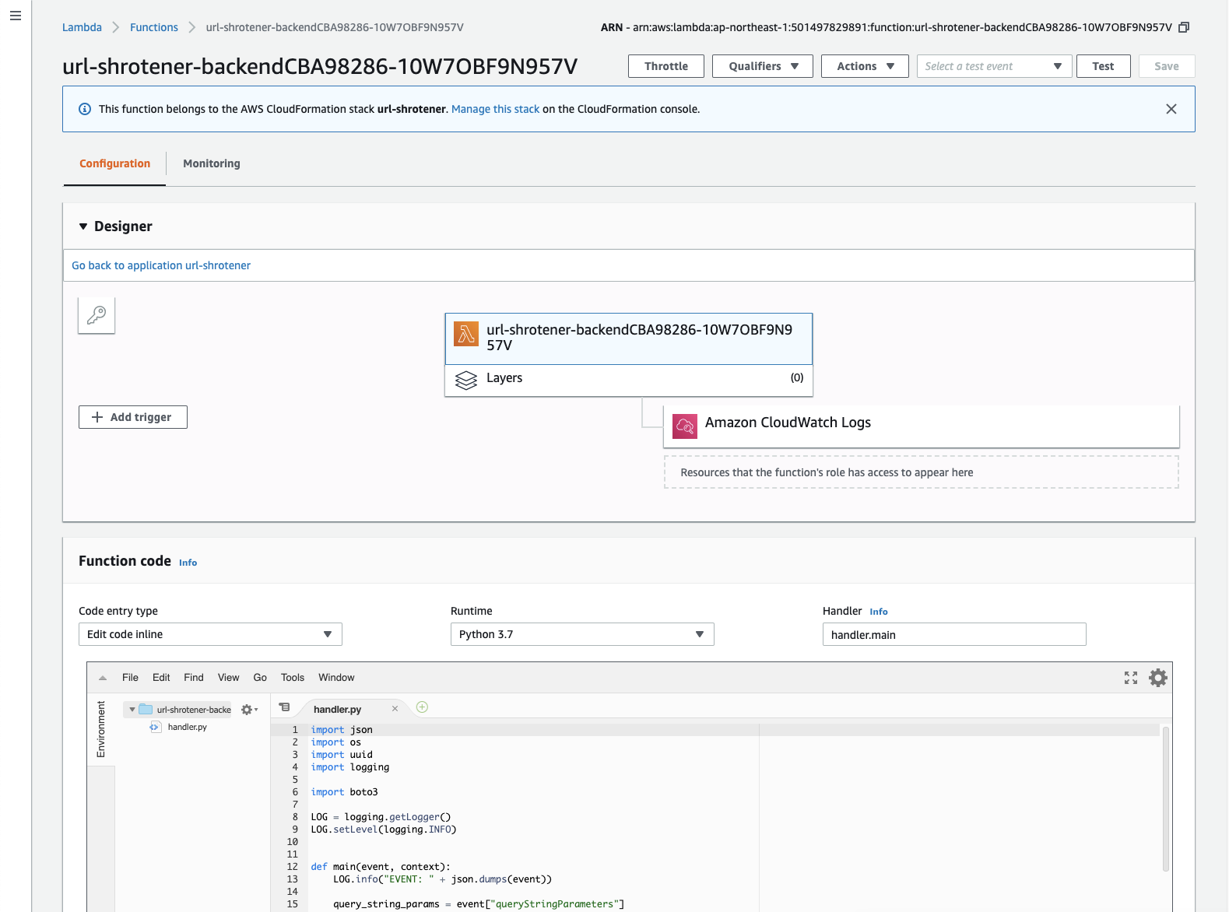
Task: Select the handler.py file icon in the tree
Action: pyautogui.click(x=155, y=727)
